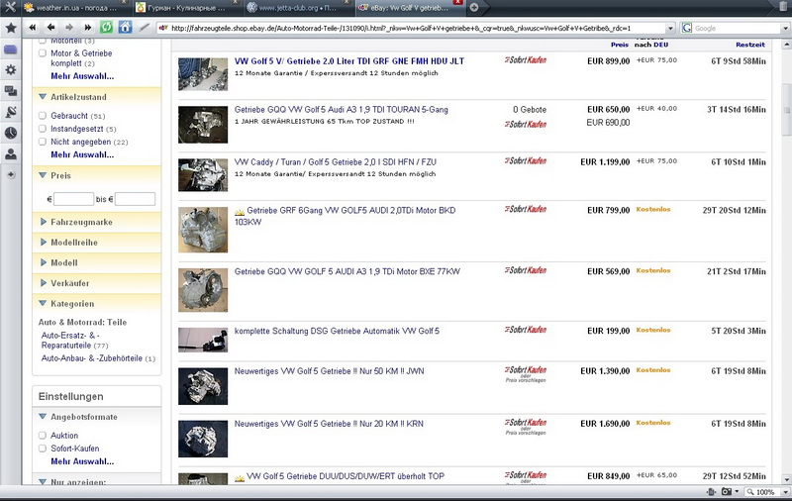792x501 pixels.
Task: Open the address bar history dropdown
Action: click(x=670, y=29)
